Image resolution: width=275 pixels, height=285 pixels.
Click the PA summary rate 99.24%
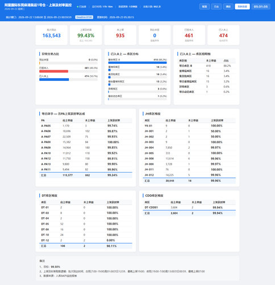[113, 175]
